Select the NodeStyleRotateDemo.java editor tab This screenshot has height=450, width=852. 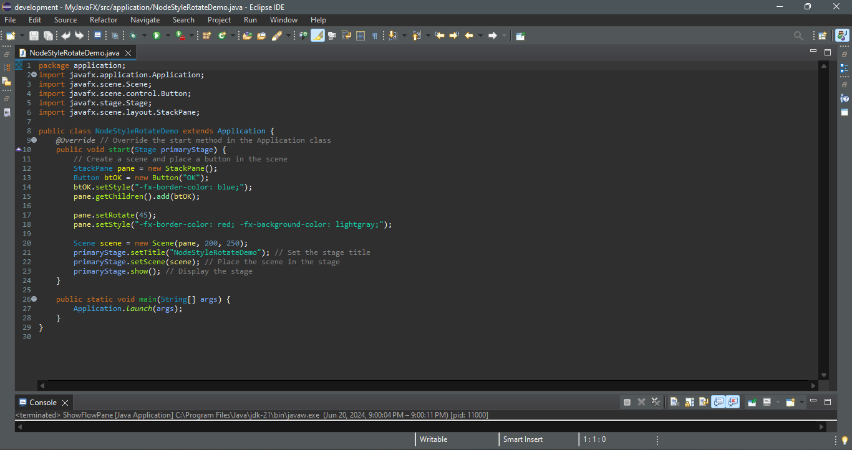click(74, 53)
